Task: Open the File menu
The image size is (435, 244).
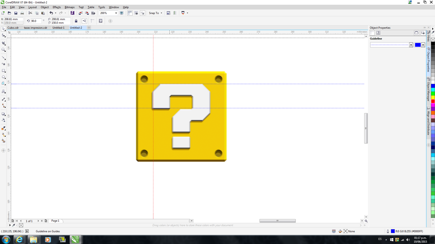Action: click(x=4, y=7)
